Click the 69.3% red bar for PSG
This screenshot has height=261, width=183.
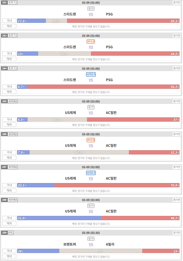pyautogui.click(x=123, y=21)
